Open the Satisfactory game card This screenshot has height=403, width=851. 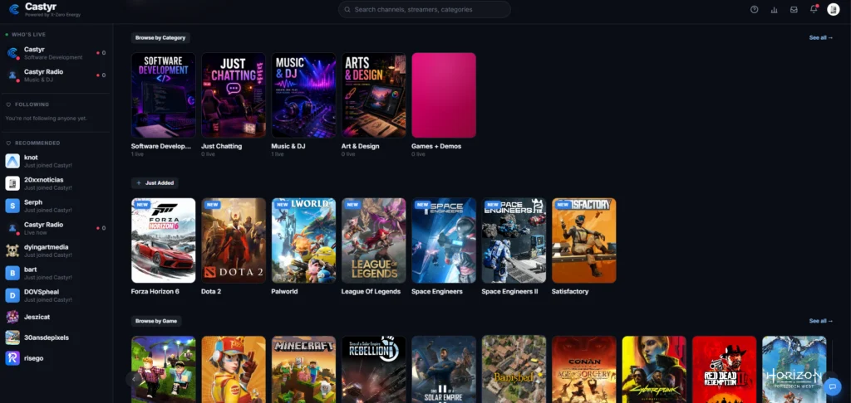(x=584, y=240)
